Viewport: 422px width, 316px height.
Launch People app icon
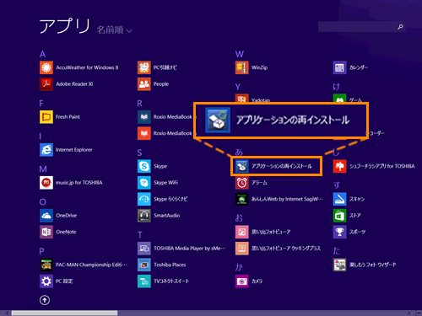pyautogui.click(x=144, y=84)
